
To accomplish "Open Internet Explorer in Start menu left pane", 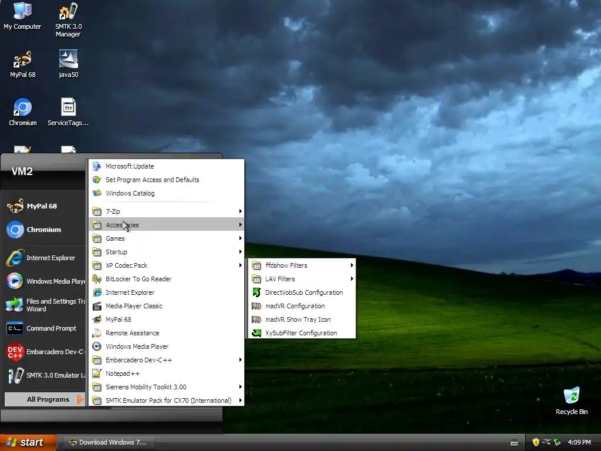I will click(45, 258).
